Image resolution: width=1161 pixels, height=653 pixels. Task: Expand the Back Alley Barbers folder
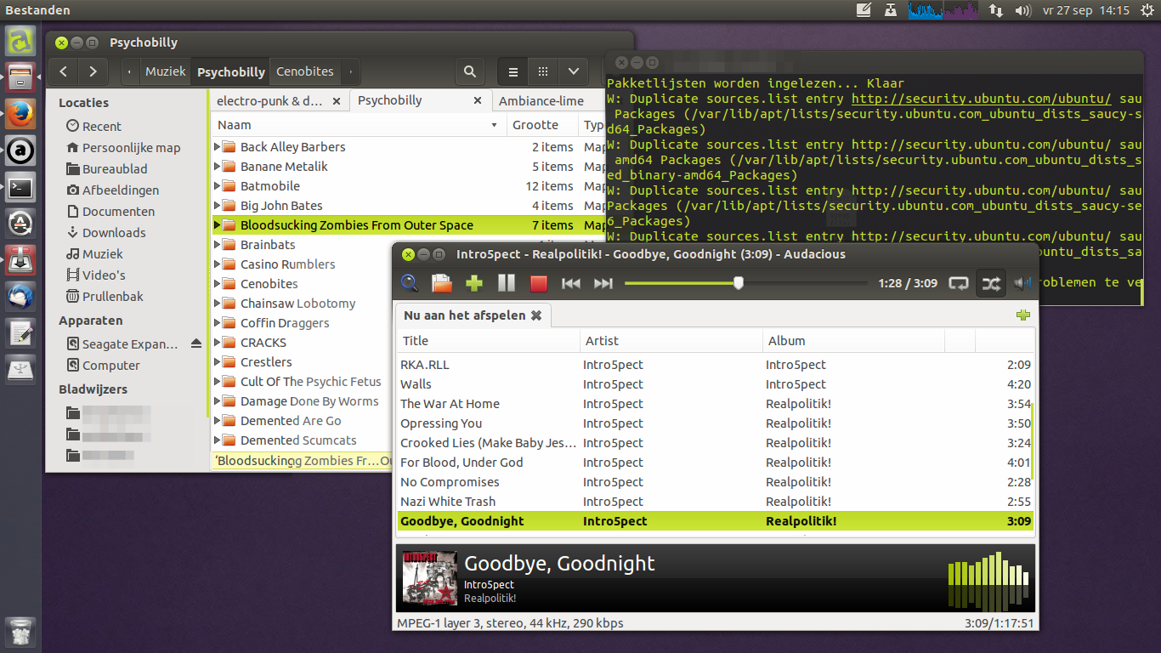tap(217, 147)
